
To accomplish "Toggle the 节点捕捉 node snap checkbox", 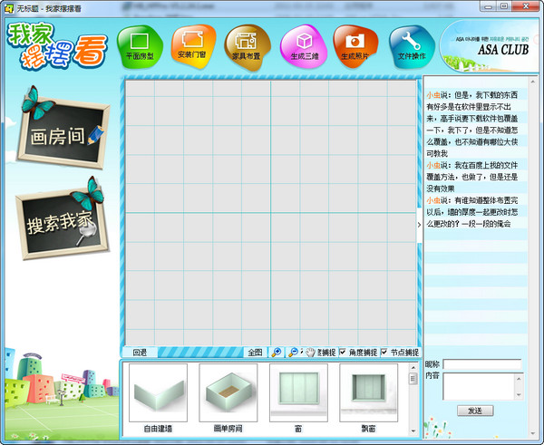I will click(x=384, y=352).
